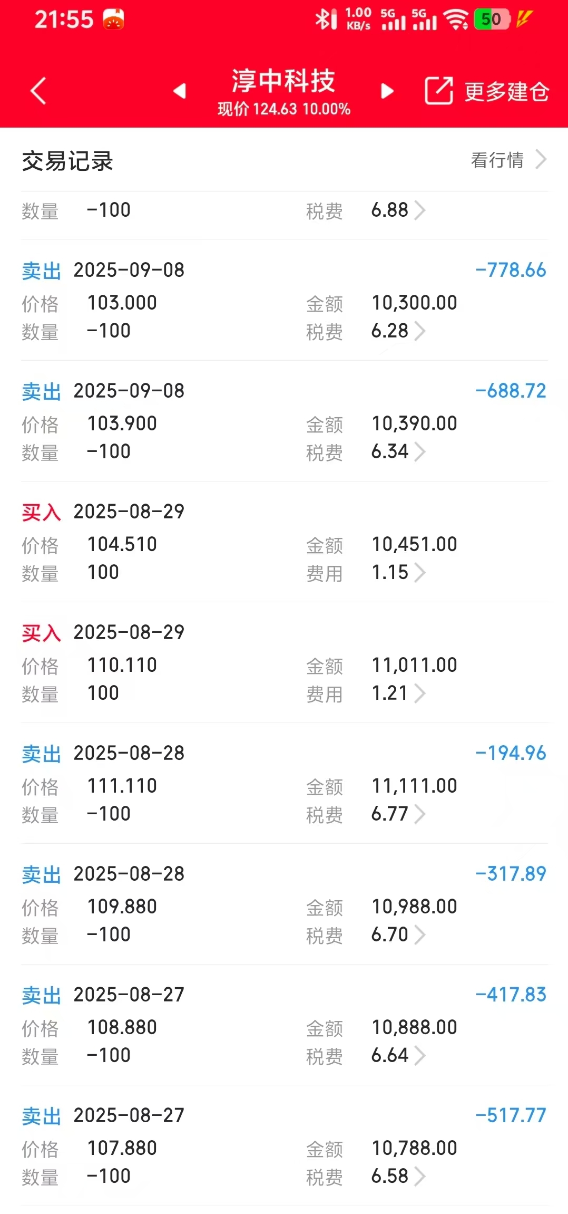Switch to previous stock with left triangle
568x1214 pixels.
coord(180,91)
